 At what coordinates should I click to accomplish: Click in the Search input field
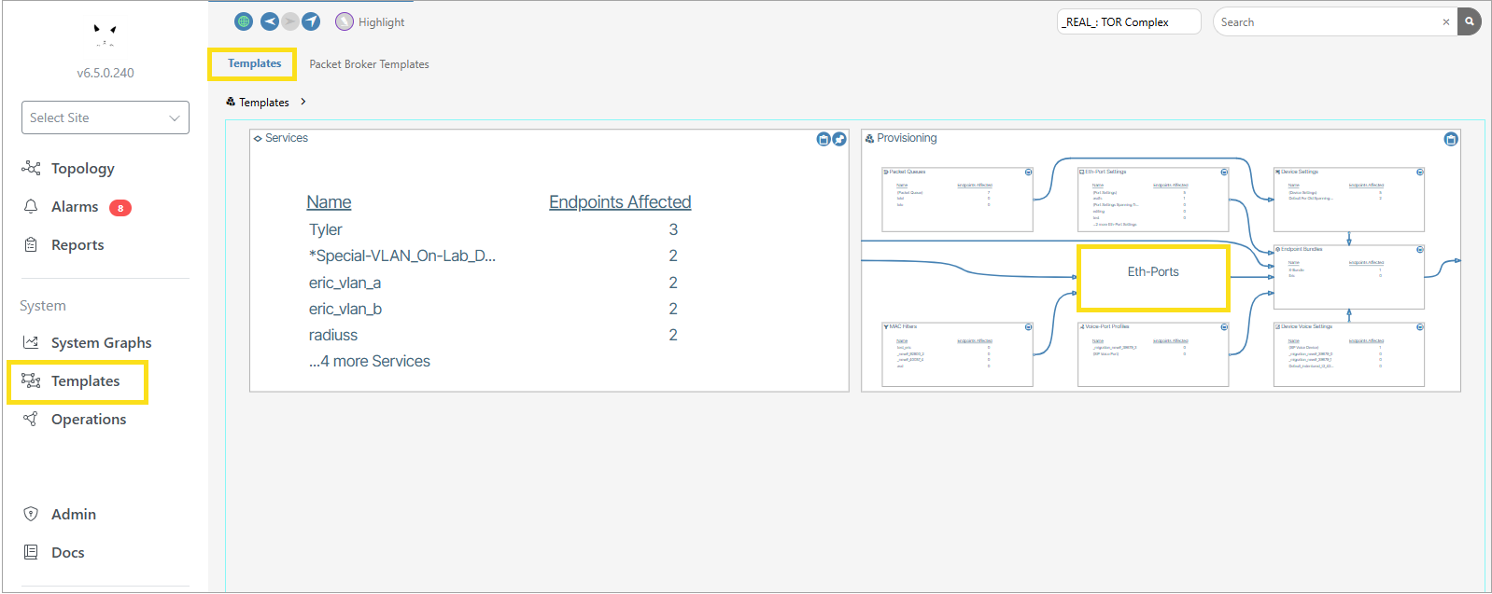(x=1326, y=22)
